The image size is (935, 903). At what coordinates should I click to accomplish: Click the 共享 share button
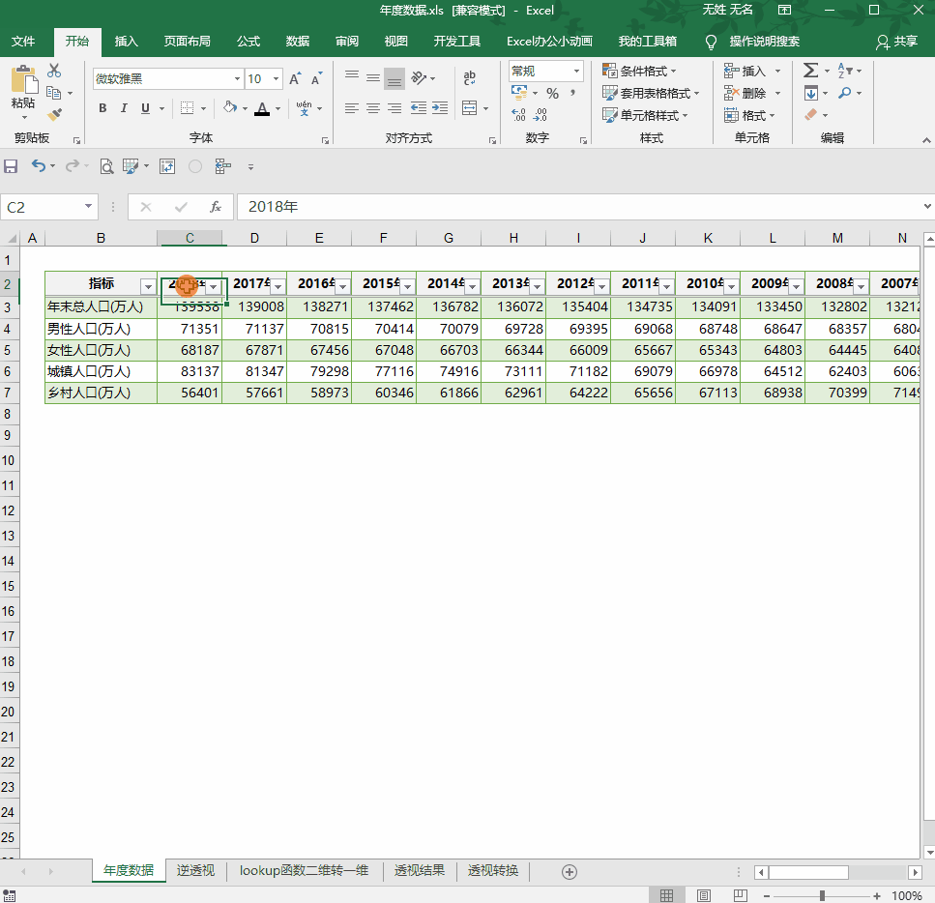pyautogui.click(x=897, y=42)
